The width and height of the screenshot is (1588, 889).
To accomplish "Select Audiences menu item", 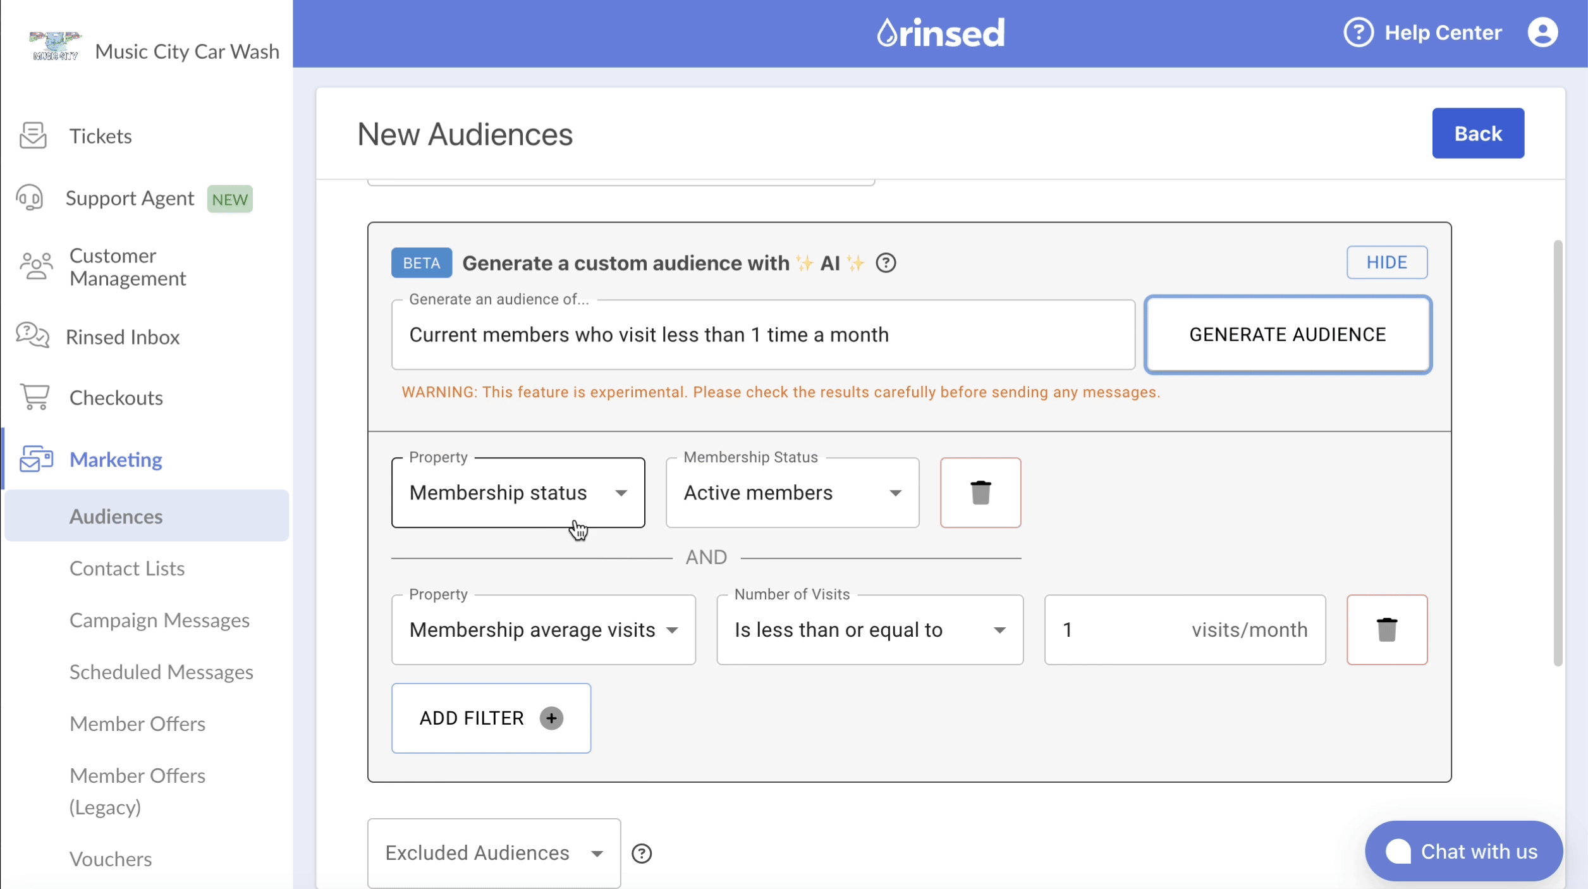I will point(116,516).
